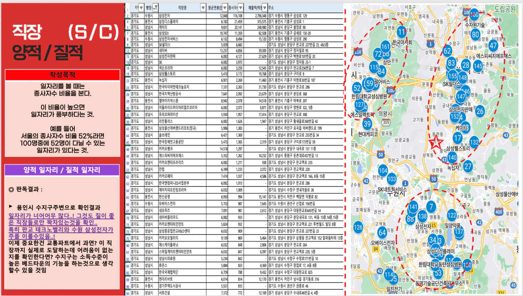Open map marker 140 above 녹십자
Screen dimensions: 523x296
click(x=452, y=158)
